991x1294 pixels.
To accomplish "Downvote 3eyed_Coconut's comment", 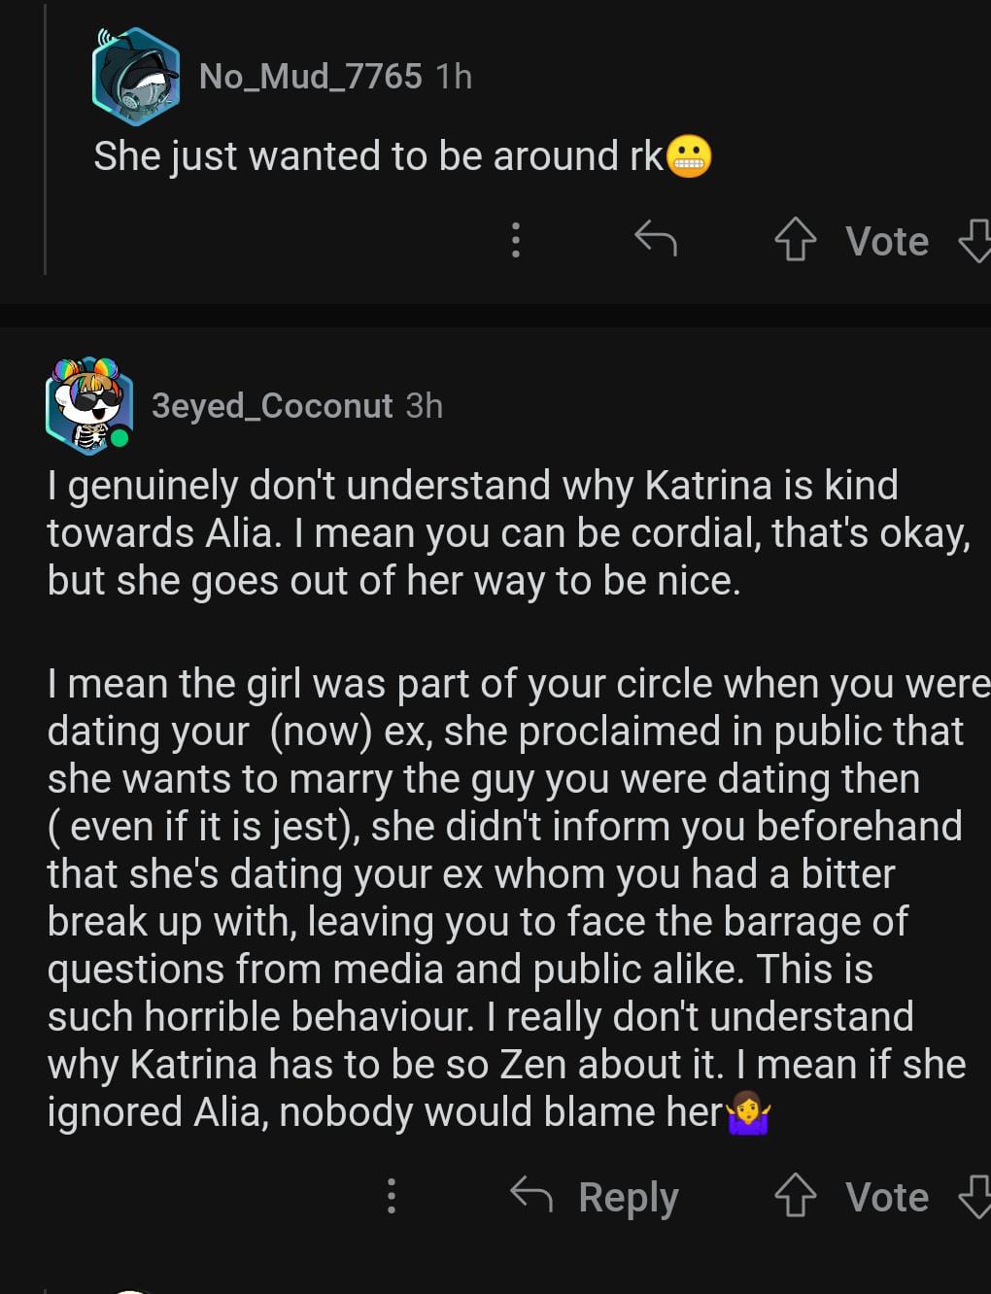I will point(975,1196).
